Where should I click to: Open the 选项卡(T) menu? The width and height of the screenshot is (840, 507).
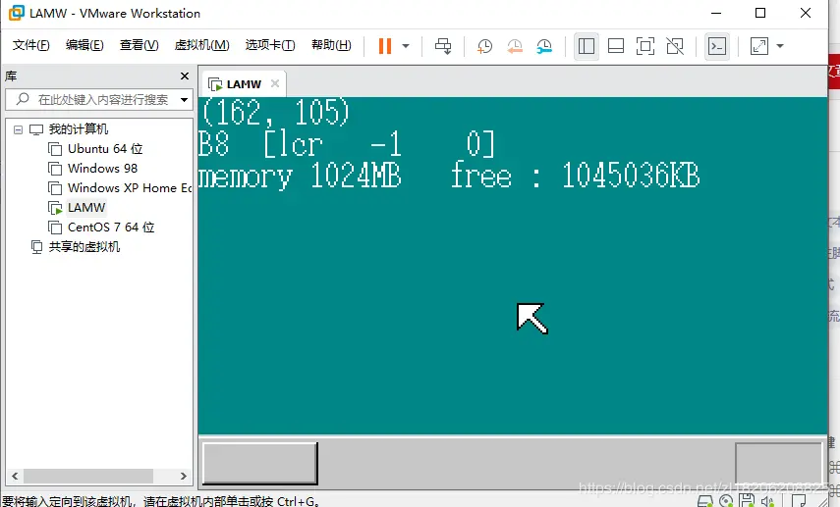(270, 45)
